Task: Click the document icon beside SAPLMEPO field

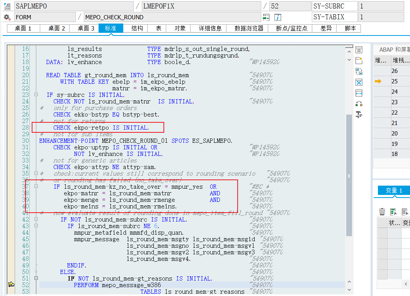Action: point(7,6)
